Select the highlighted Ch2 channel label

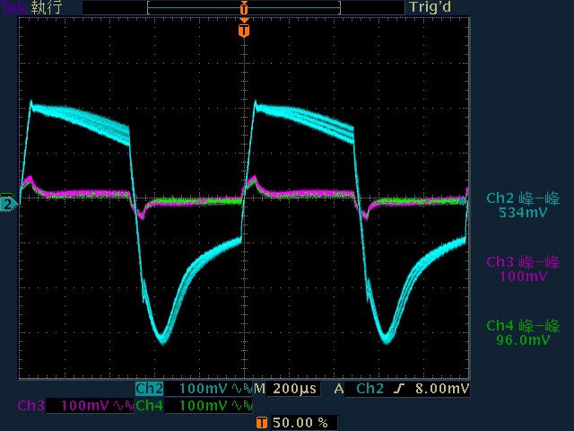pos(149,389)
